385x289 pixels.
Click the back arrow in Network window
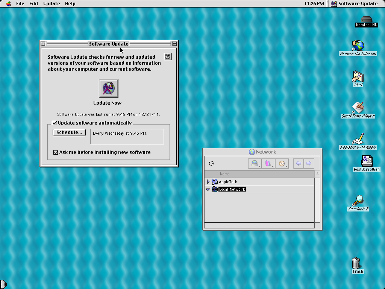pos(299,163)
